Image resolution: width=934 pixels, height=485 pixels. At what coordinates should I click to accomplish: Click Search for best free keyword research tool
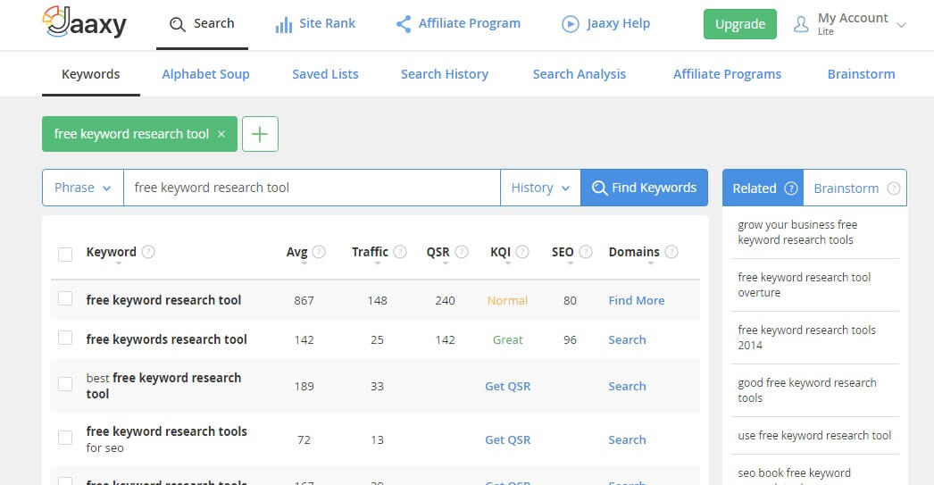click(627, 386)
